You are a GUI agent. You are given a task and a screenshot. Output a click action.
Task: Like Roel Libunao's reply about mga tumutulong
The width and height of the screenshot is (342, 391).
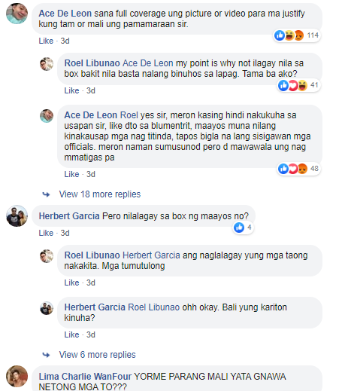[x=71, y=283]
